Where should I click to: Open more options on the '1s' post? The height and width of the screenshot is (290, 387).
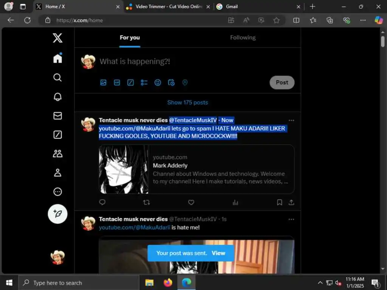click(x=291, y=219)
